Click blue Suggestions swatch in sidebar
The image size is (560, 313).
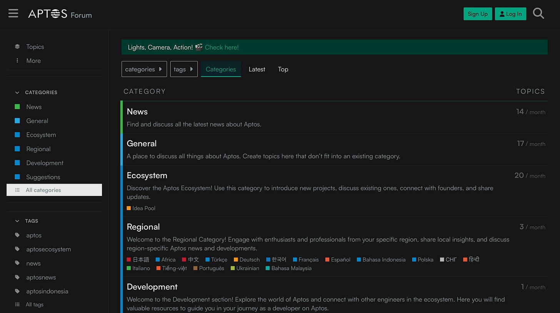17,177
